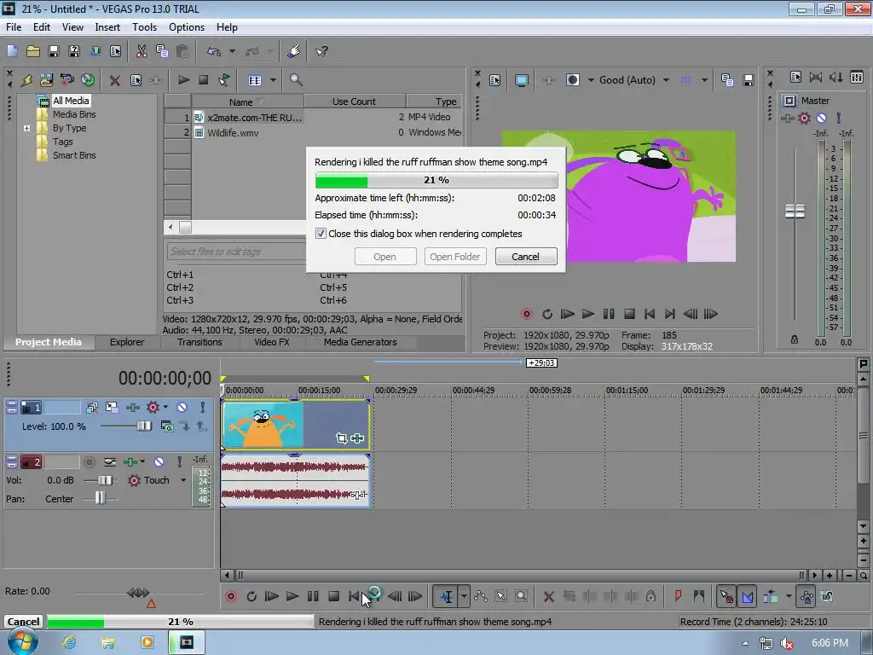873x655 pixels.
Task: Click Copy Snapshot to Clipboard icon
Action: pos(727,80)
